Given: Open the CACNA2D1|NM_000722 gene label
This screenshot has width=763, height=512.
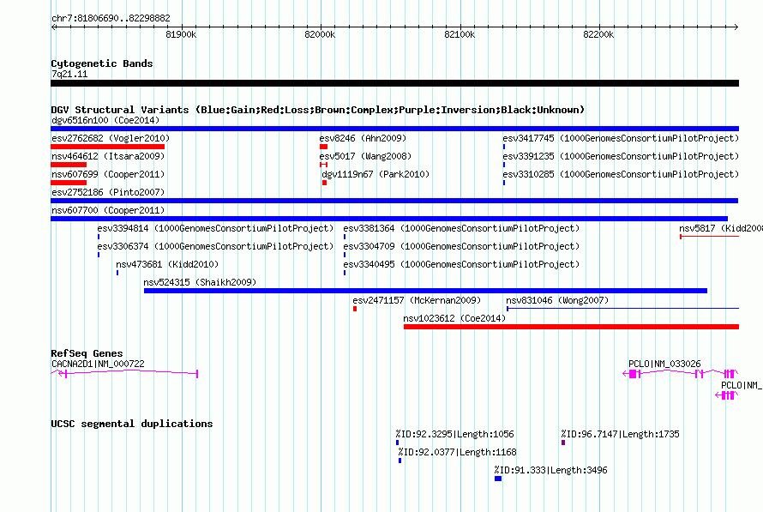Looking at the screenshot, I should click(98, 364).
